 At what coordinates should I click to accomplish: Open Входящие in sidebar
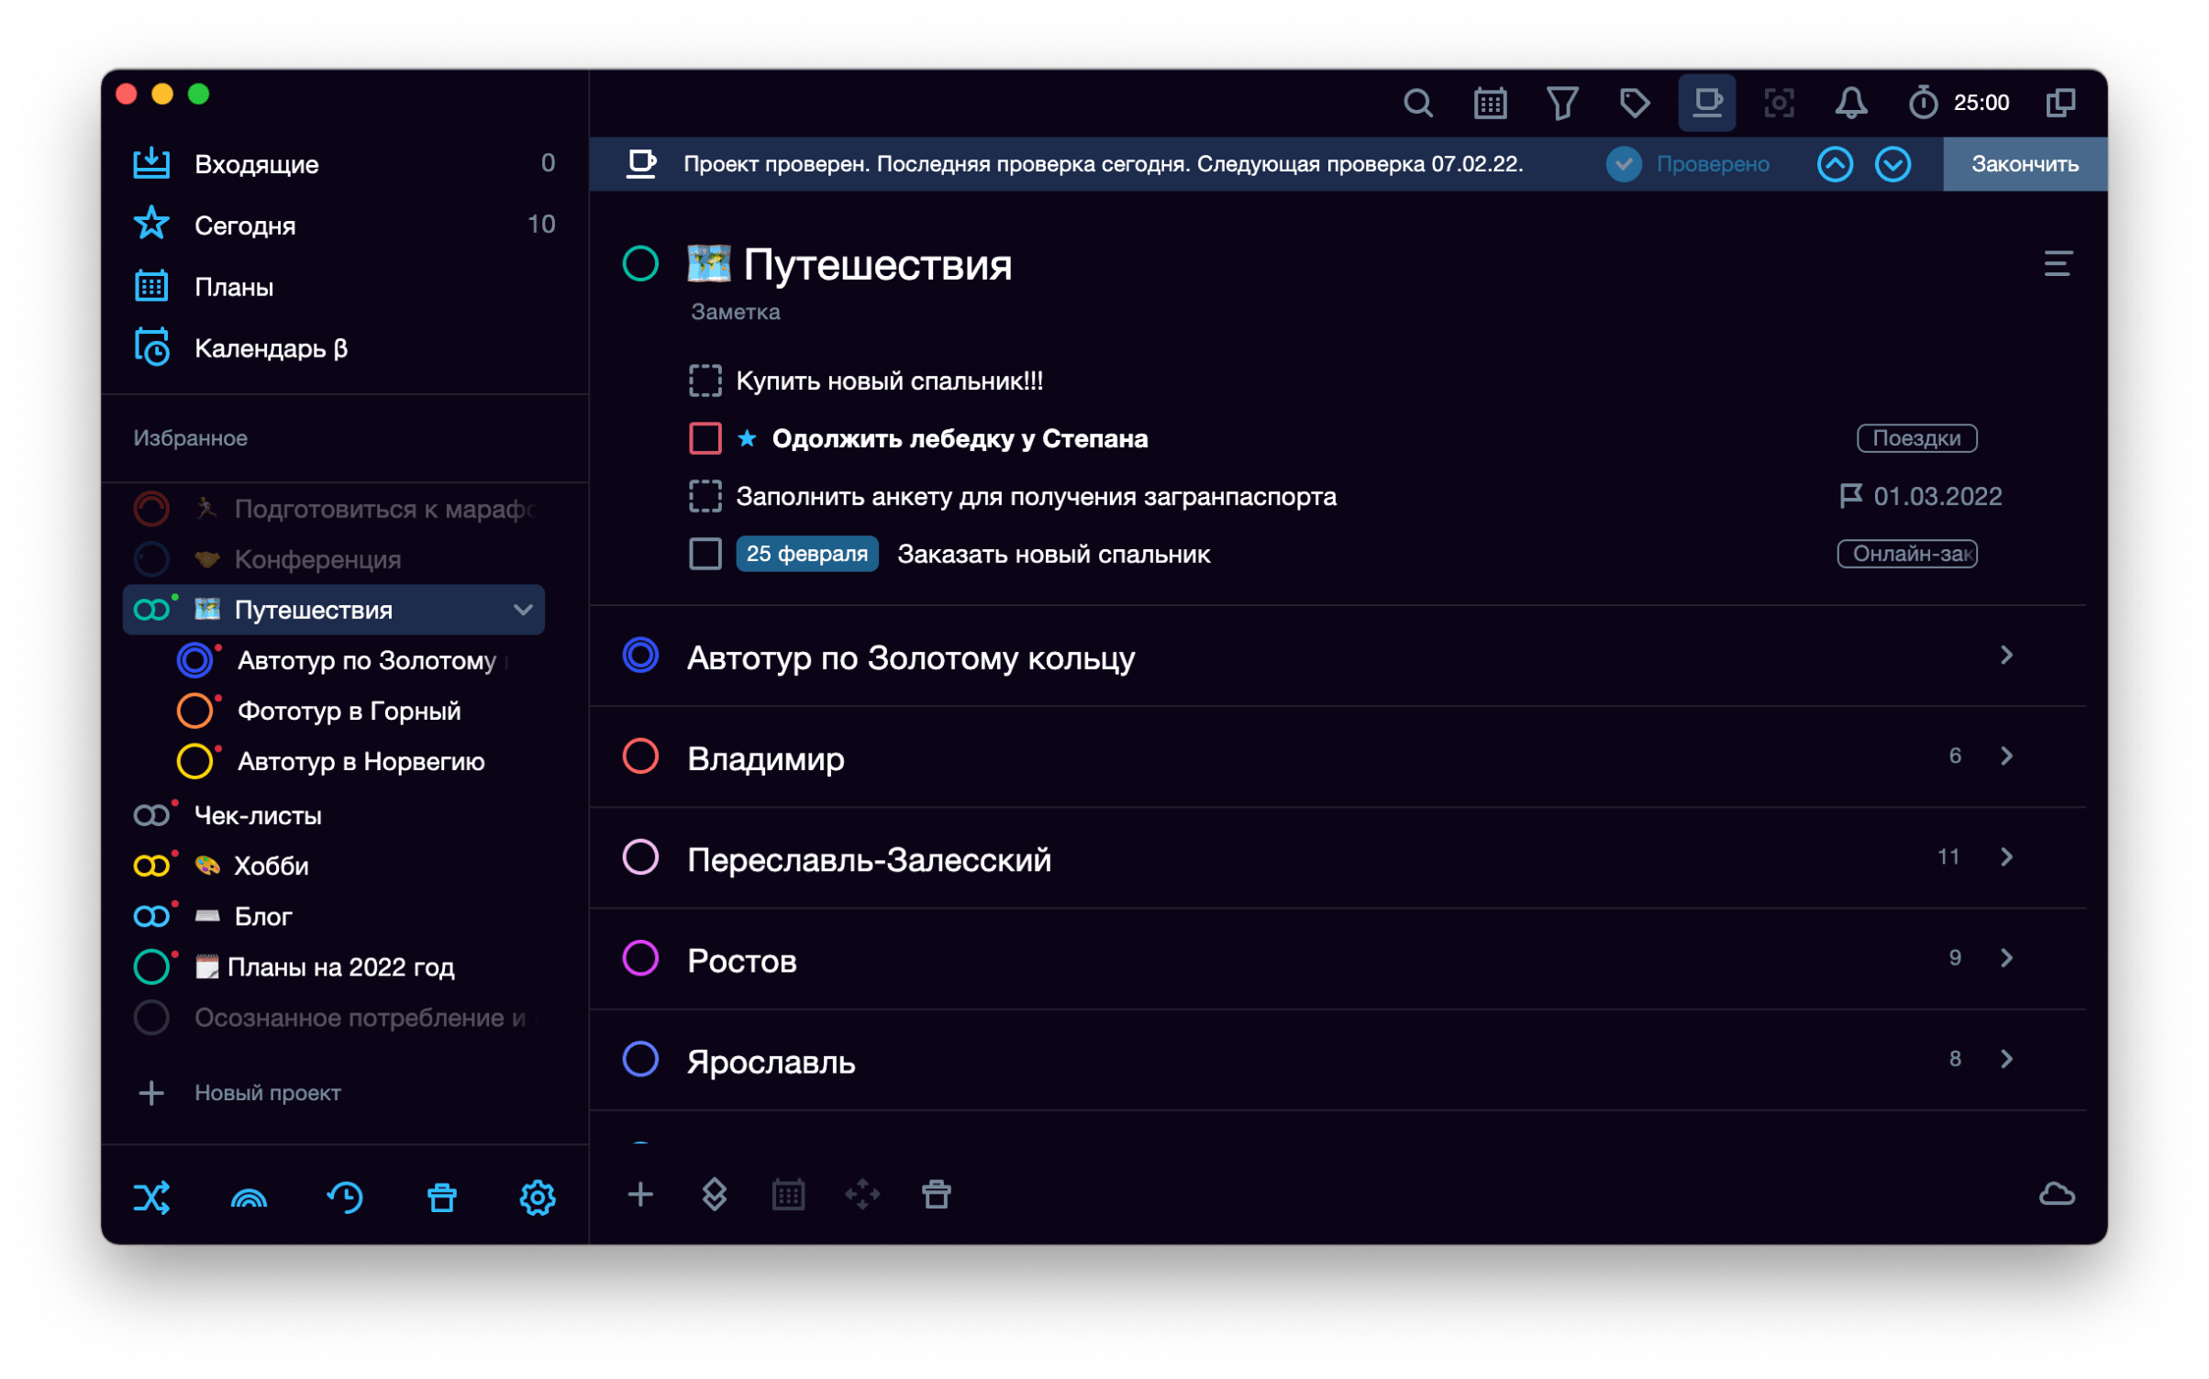coord(344,164)
